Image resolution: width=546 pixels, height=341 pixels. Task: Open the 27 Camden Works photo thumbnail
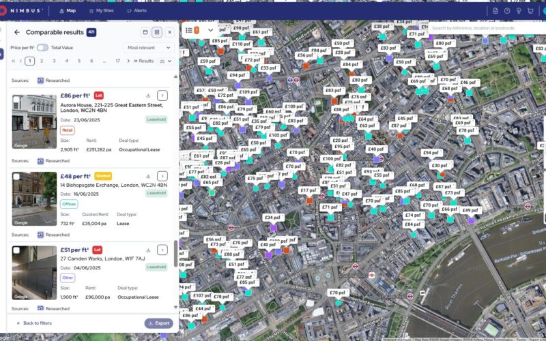(x=34, y=273)
